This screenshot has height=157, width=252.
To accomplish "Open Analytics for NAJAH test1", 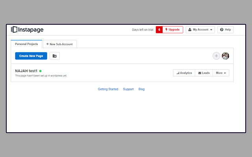I will tap(184, 73).
